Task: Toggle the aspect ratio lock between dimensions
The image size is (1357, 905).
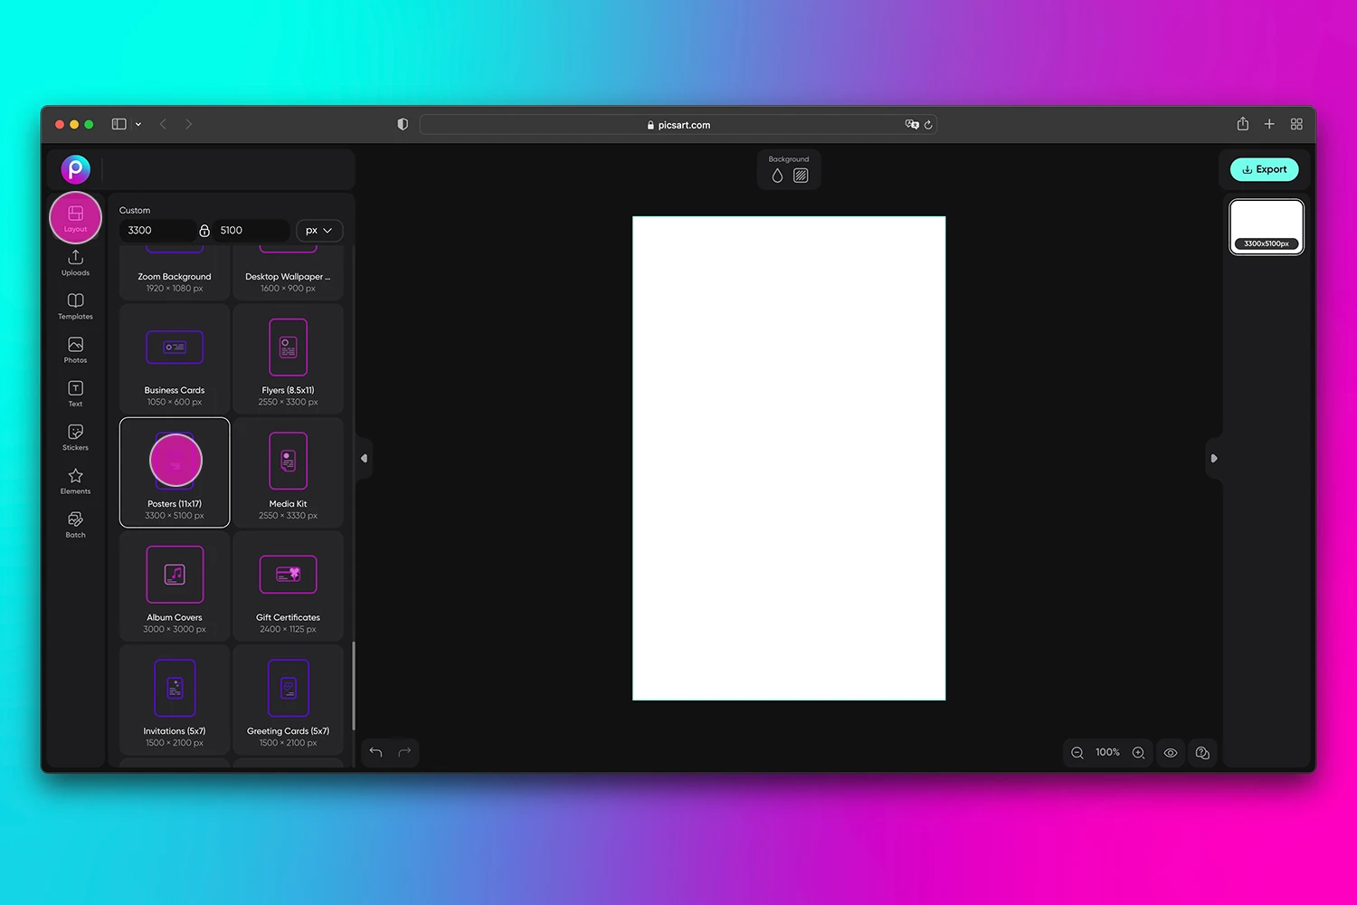Action: click(204, 230)
